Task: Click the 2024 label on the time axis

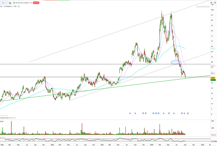Action: pyautogui.click(x=152, y=145)
